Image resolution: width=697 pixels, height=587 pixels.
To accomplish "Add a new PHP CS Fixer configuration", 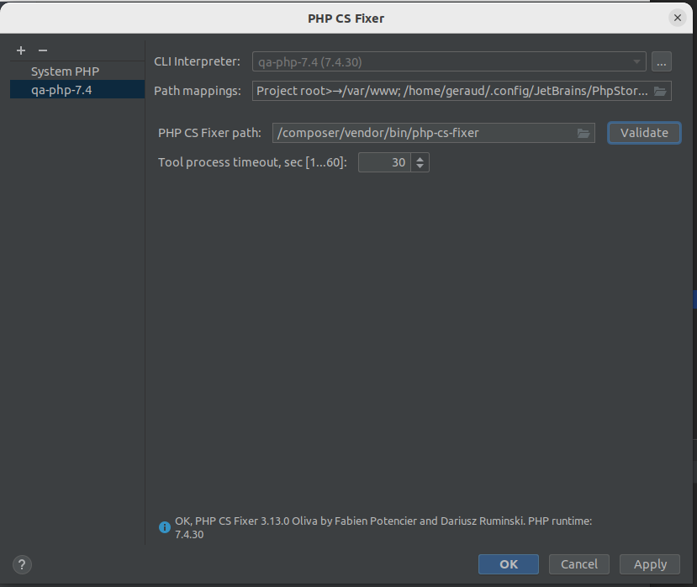I will [x=21, y=50].
